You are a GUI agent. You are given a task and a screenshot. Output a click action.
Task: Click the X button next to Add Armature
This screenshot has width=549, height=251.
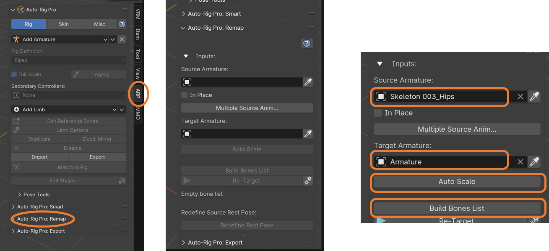(122, 39)
